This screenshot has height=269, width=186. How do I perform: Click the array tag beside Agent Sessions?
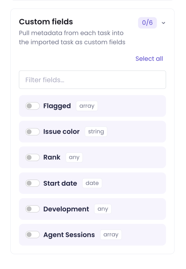coord(111,235)
